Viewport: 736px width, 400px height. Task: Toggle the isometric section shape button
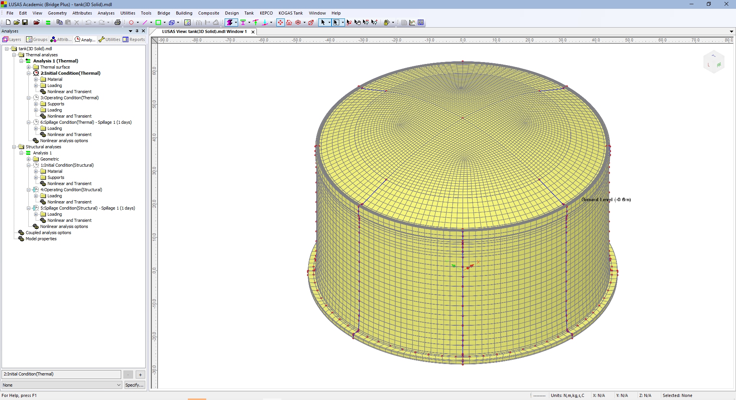[x=230, y=23]
